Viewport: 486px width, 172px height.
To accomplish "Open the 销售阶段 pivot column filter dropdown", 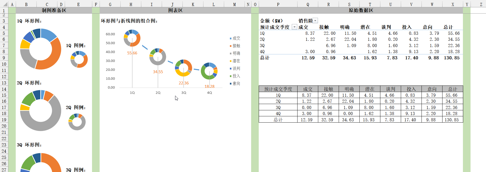I will (315, 21).
